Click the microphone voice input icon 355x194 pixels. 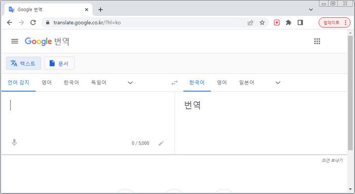[14, 142]
